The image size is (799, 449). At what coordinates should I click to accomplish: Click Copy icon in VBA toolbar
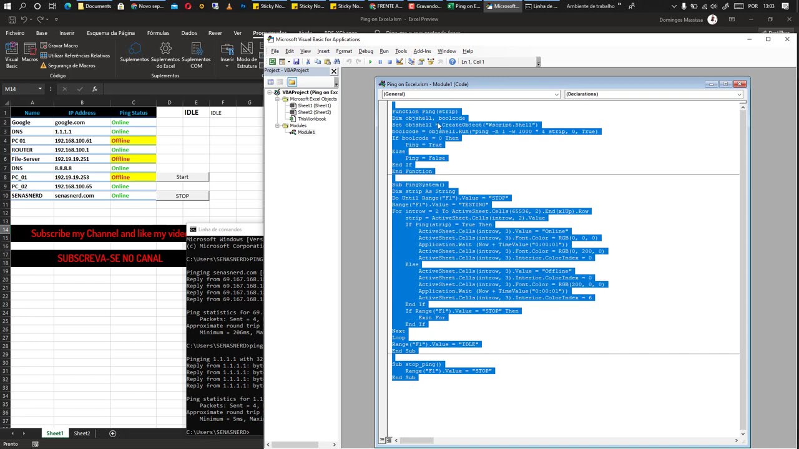pos(318,62)
